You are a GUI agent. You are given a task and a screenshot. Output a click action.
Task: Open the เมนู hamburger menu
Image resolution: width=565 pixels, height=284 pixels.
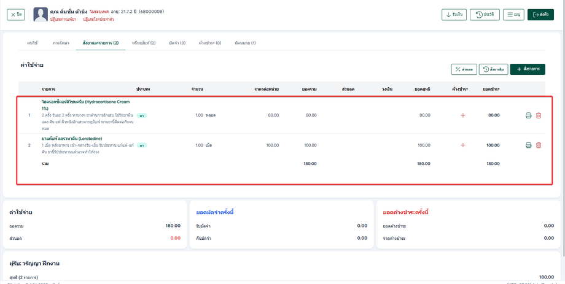[513, 15]
